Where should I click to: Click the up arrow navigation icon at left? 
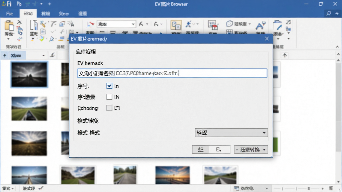5,56
